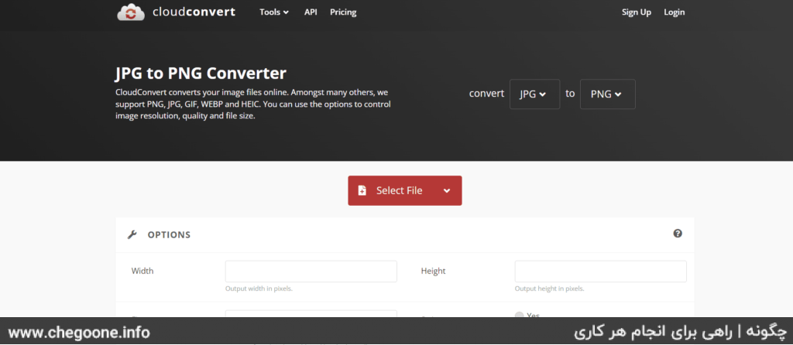Viewport: 793px width, 345px height.
Task: Expand the Tools menu
Action: [x=274, y=12]
